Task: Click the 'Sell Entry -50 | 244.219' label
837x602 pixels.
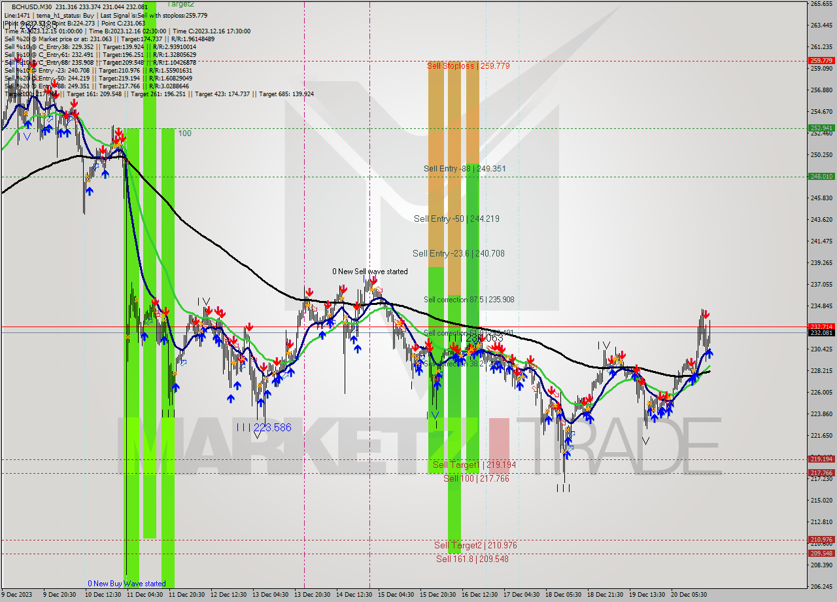Action: click(456, 219)
